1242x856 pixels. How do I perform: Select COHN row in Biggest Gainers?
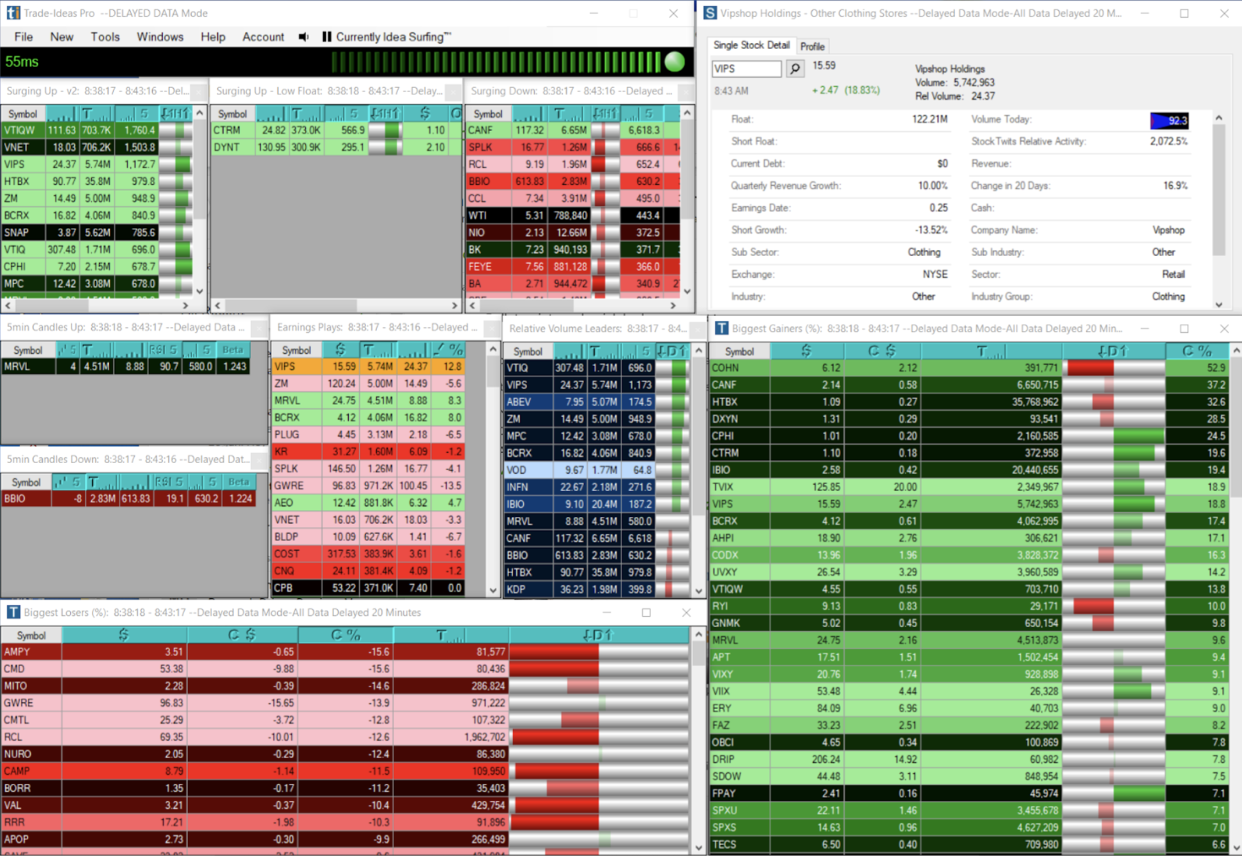pos(726,368)
